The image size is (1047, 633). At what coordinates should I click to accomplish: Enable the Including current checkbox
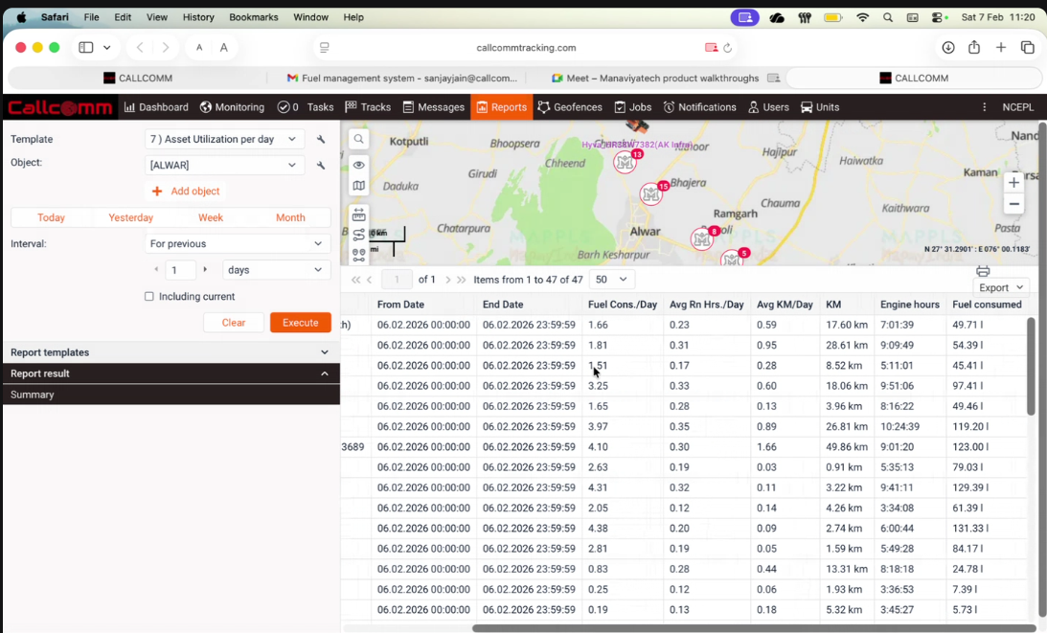pyautogui.click(x=148, y=296)
